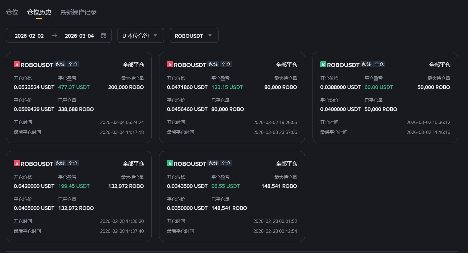Screen dimensions: 468x253
Task: Click the green B badge on the 0.0388000 position
Action: coord(323,64)
